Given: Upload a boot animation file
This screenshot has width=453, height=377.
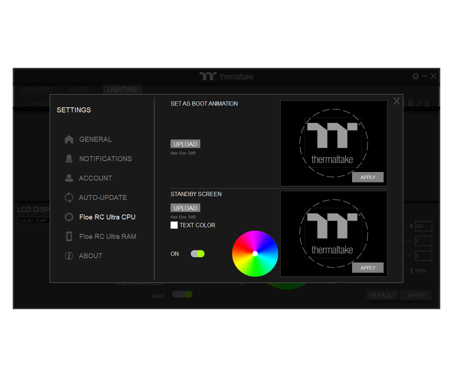Looking at the screenshot, I should (185, 144).
